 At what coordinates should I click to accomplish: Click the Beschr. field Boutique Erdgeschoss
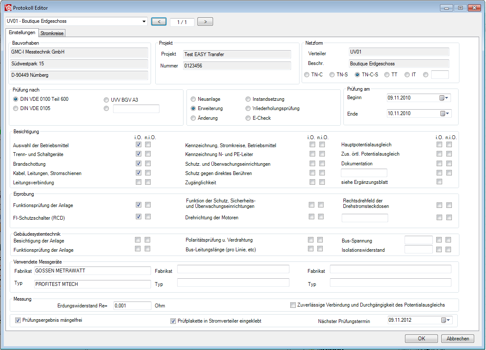click(399, 64)
